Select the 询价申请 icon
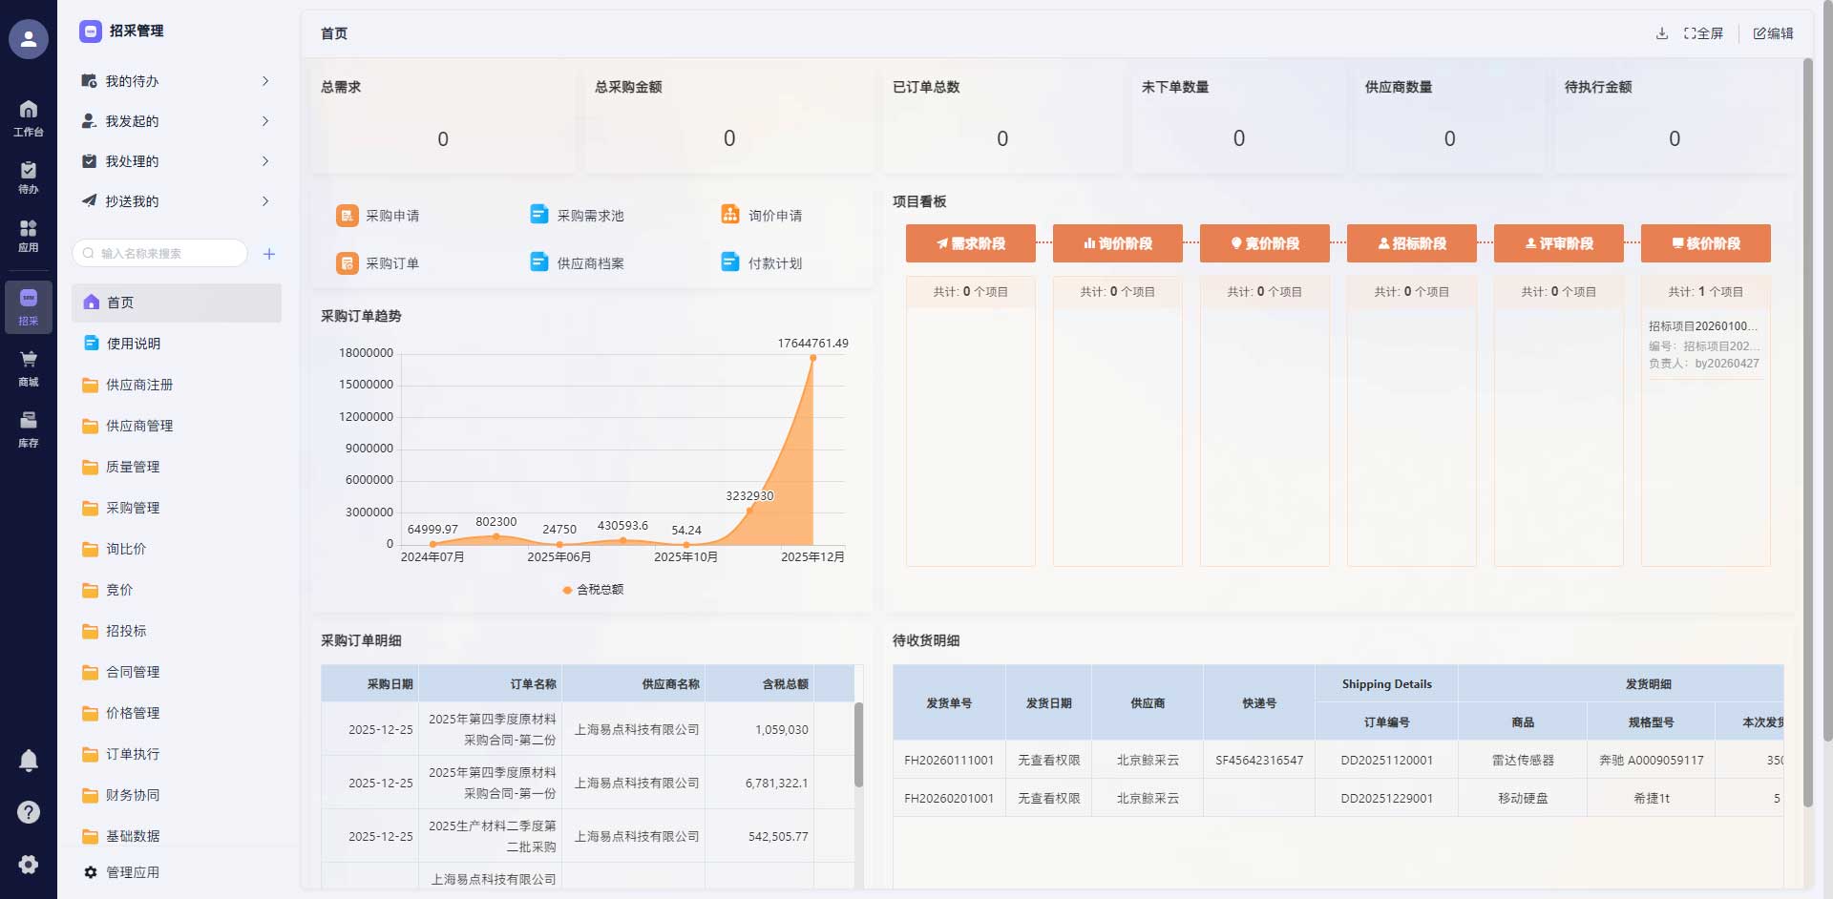This screenshot has height=899, width=1833. click(x=728, y=215)
